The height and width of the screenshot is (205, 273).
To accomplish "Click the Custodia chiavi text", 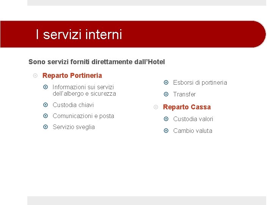I will coord(73,105).
